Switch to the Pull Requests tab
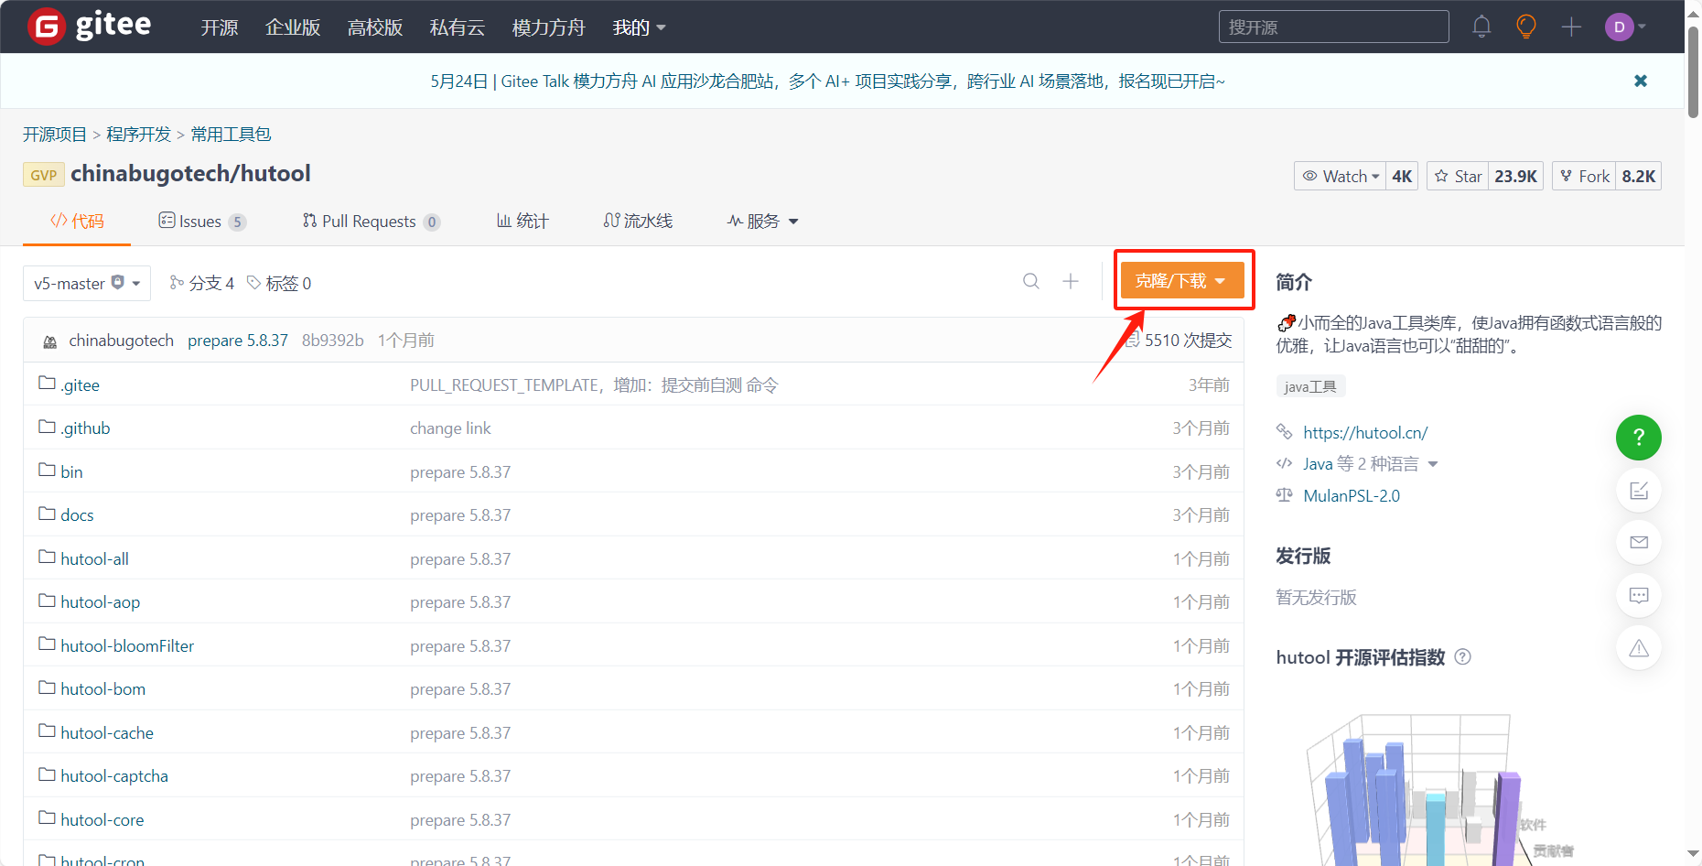Viewport: 1702px width, 866px height. pyautogui.click(x=372, y=221)
